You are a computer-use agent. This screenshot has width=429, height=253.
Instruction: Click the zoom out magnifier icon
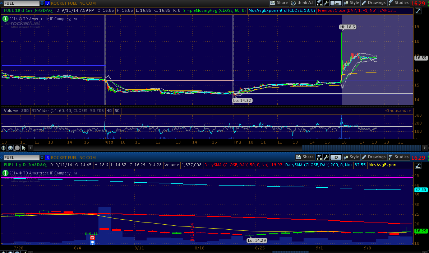(x=17, y=148)
